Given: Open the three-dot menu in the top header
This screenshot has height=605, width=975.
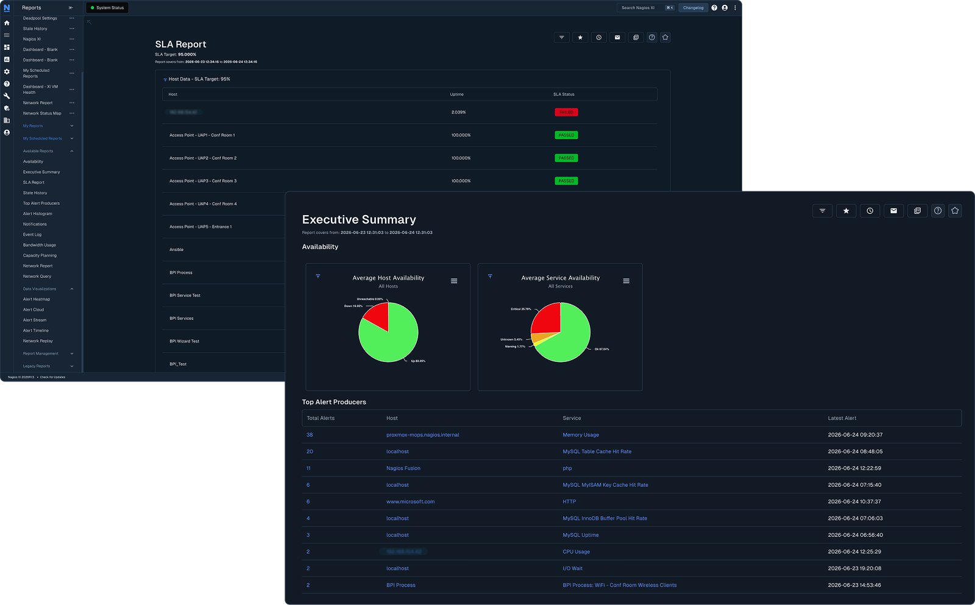Looking at the screenshot, I should tap(735, 8).
